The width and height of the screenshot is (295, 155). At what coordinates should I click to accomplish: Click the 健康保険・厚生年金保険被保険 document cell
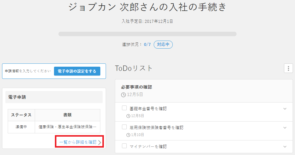(x=68, y=127)
